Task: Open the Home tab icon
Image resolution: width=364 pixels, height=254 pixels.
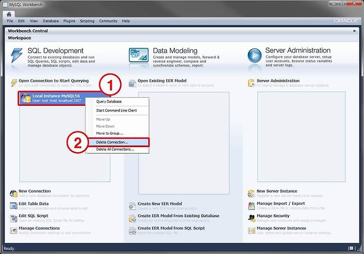Action: coord(9,14)
